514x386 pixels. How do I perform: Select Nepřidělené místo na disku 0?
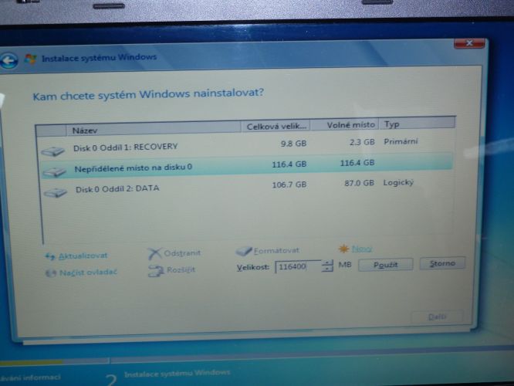coord(246,166)
